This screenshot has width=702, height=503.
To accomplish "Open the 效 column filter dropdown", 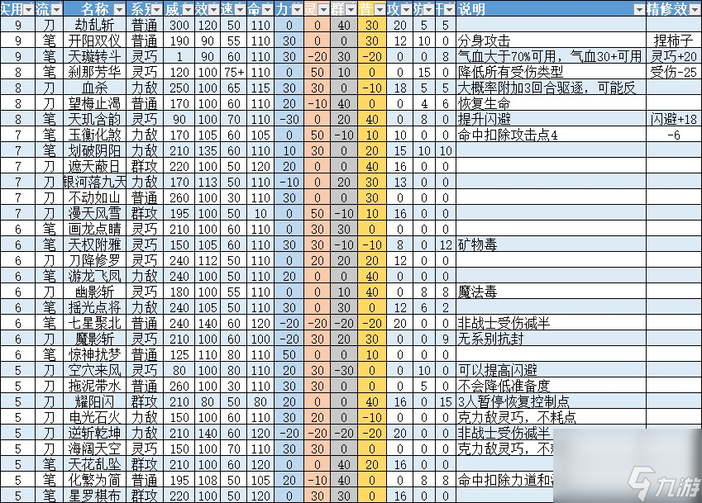I will click(x=214, y=9).
